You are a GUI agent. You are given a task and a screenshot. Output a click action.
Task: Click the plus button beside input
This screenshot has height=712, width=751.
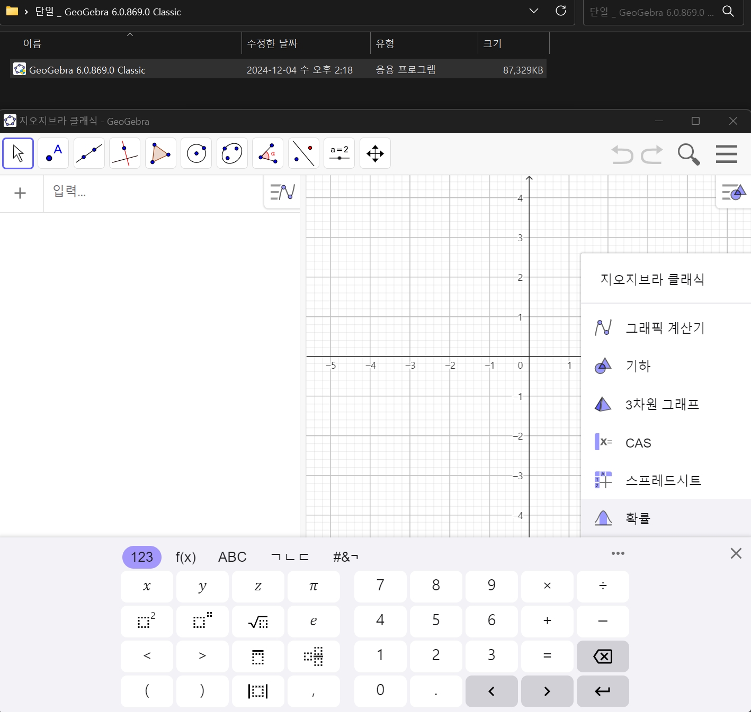point(20,193)
